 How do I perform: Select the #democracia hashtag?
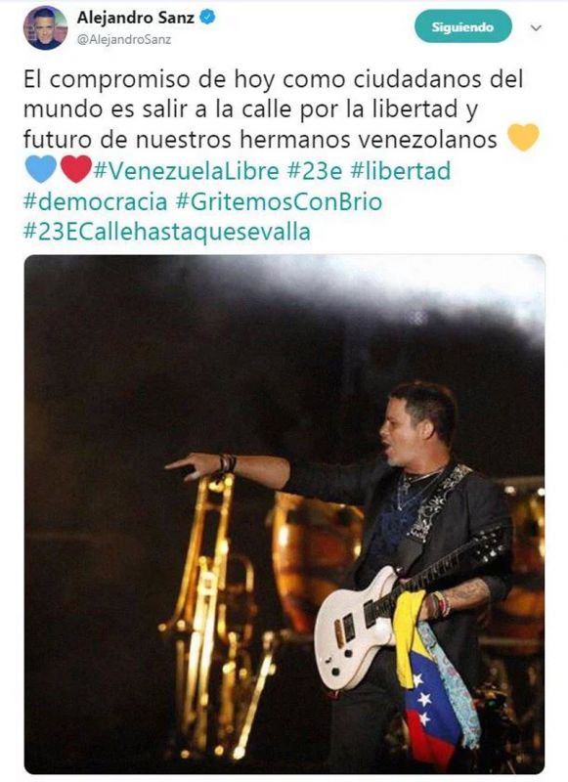coord(95,201)
